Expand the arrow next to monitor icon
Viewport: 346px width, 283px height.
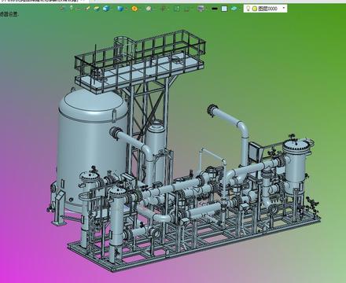point(207,9)
